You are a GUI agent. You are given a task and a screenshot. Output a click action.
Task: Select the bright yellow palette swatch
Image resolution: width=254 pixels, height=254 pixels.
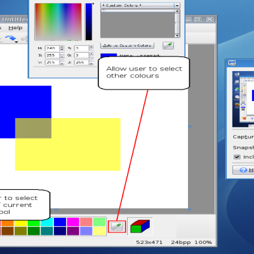click(x=21, y=223)
